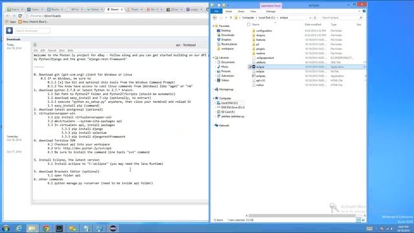Viewport: 414px width, 233px height.
Task: Open Notepad's Edit menu
Action: coord(43,50)
